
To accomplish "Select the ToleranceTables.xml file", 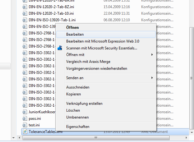I will (x=46, y=132).
